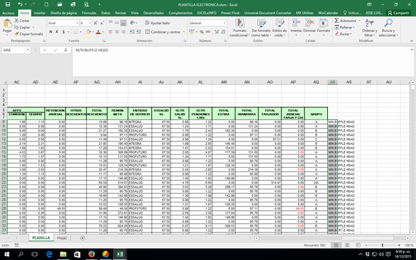The image size is (416, 260).
Task: Toggle bold N formatting
Action: coord(51,32)
